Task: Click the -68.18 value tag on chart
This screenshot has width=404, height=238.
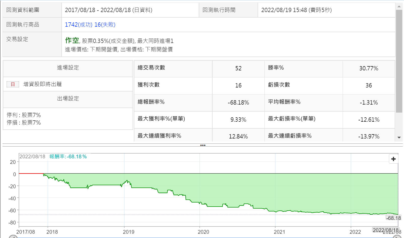Action: (393, 218)
